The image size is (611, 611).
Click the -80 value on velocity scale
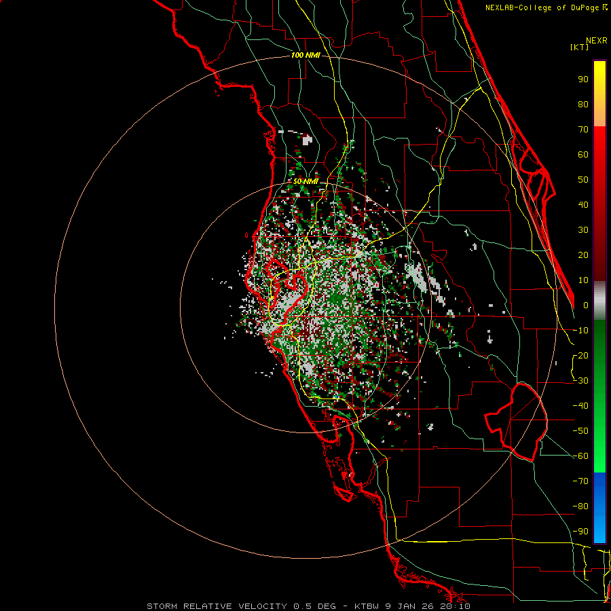pos(580,506)
